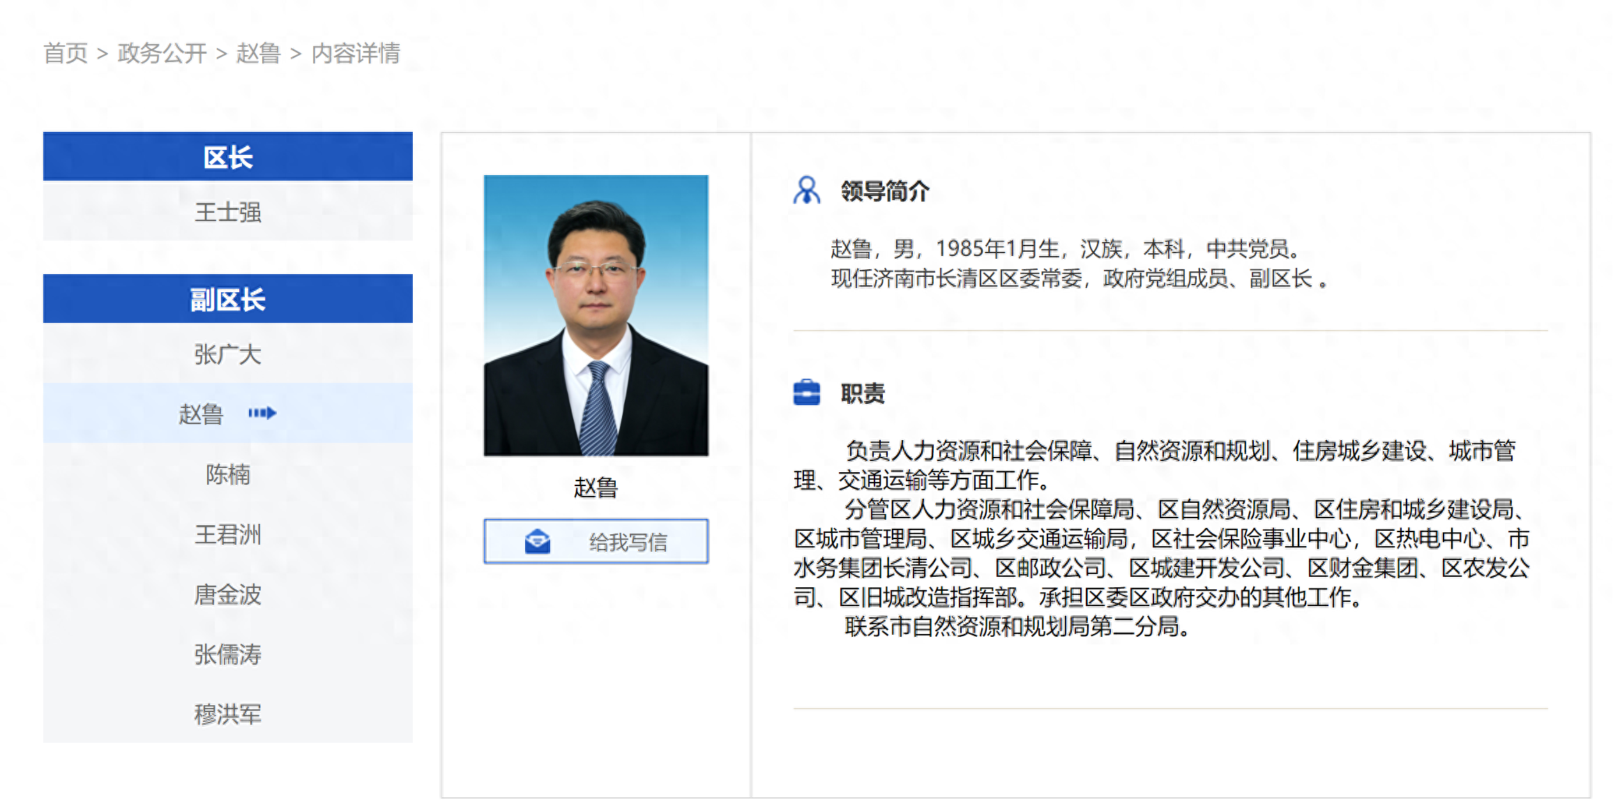Image resolution: width=1613 pixels, height=800 pixels.
Task: Open the 陈楠 profile entry
Action: click(227, 474)
